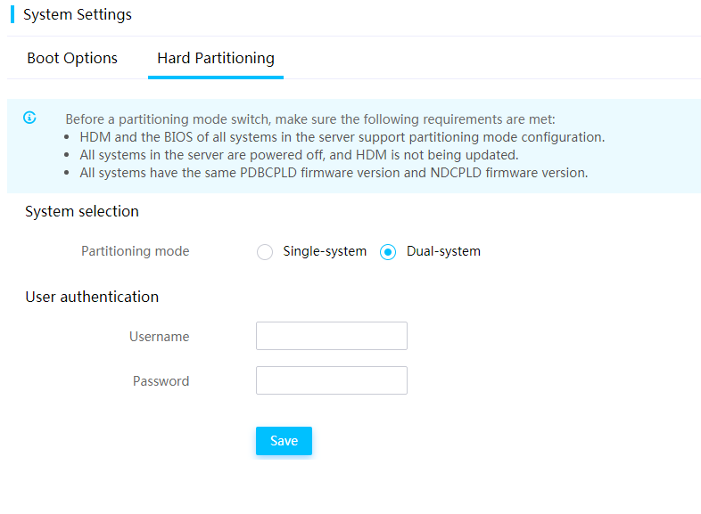The width and height of the screenshot is (701, 514).
Task: Open the Hard Partitioning tab
Action: pyautogui.click(x=216, y=58)
